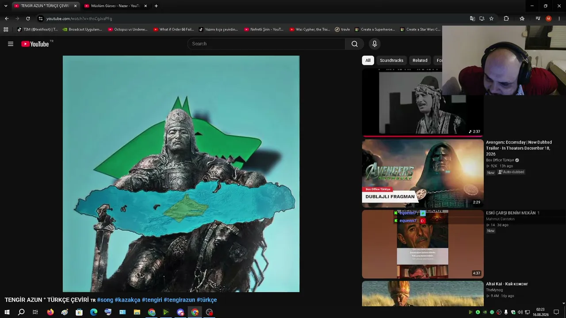Click the search magnifier button

tap(355, 44)
